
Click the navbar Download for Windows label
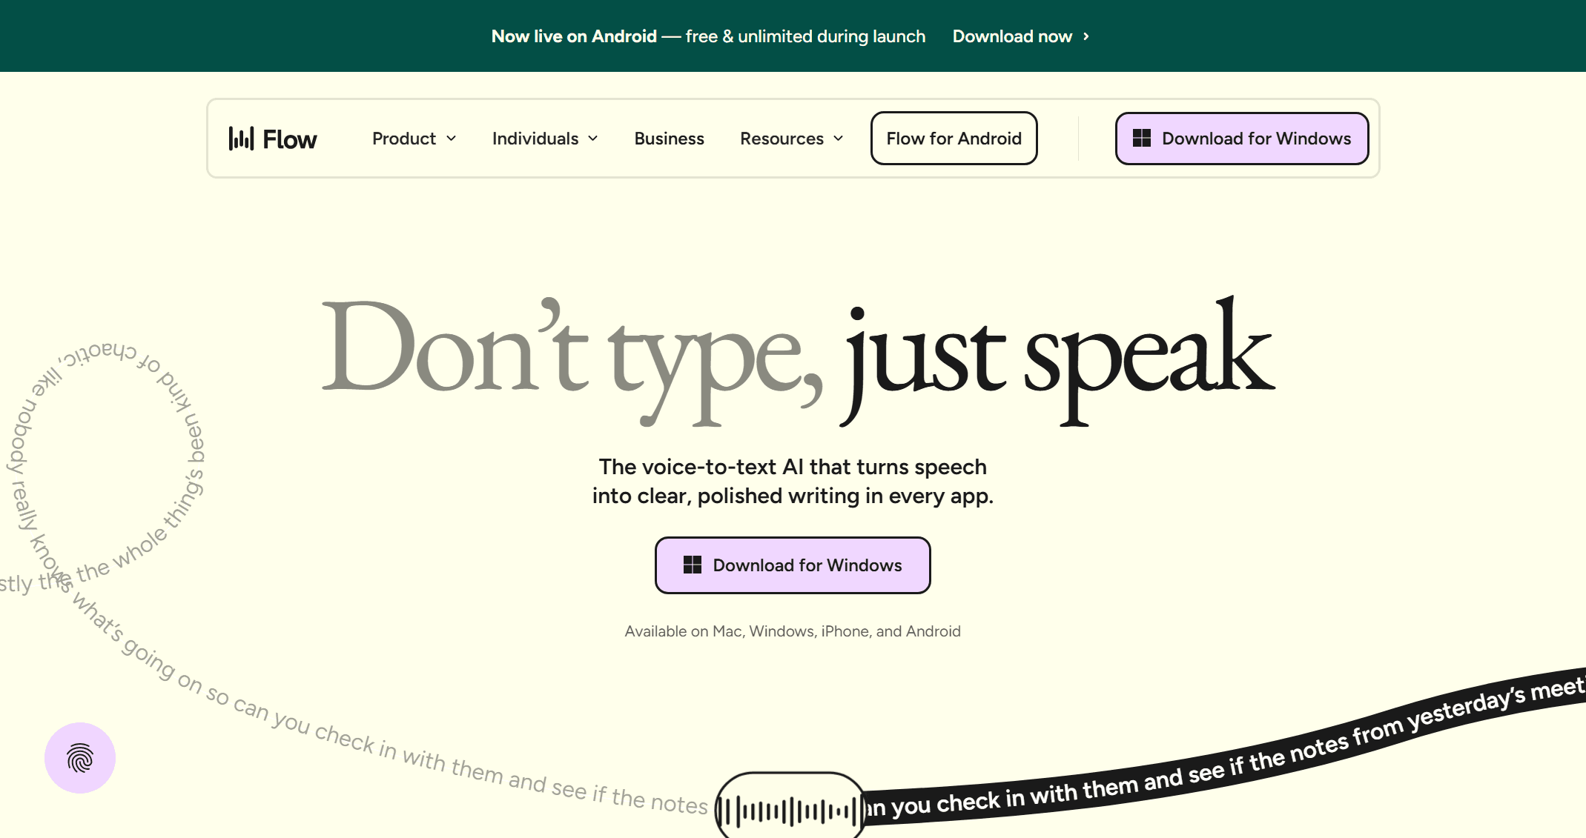tap(1256, 139)
